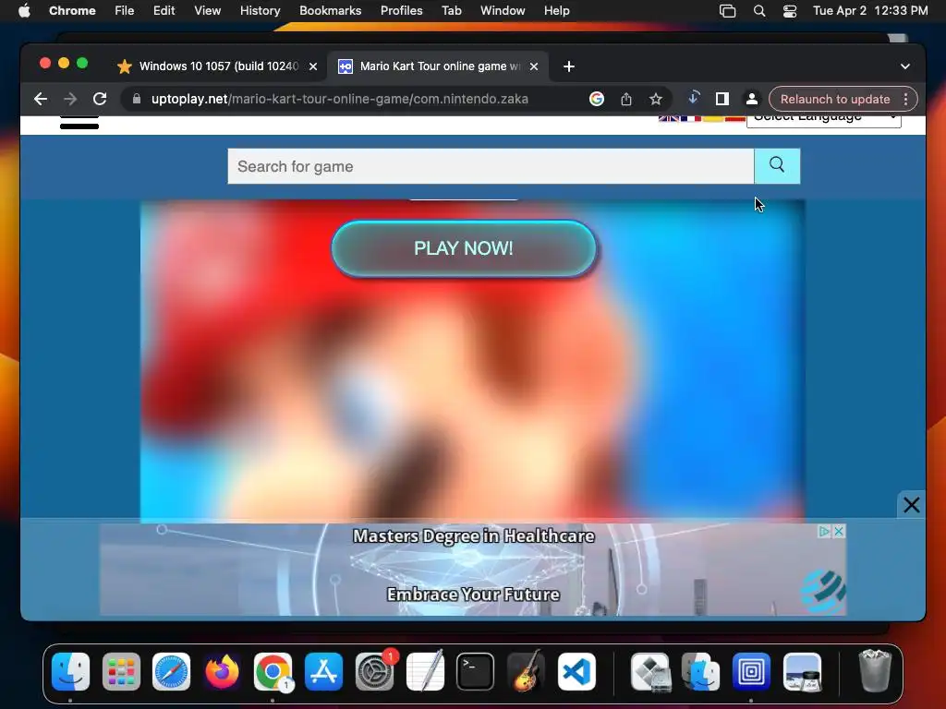This screenshot has width=946, height=709.
Task: Open the Apple menu
Action: tap(24, 11)
